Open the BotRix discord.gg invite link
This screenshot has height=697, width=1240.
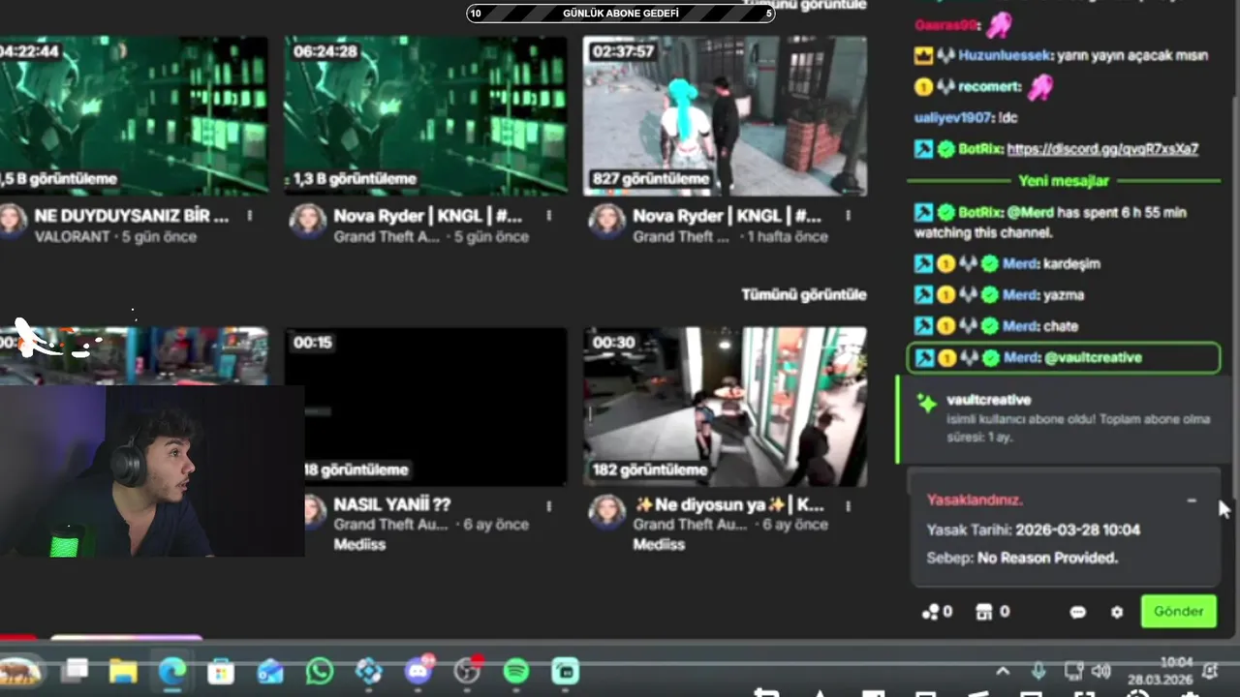(x=1102, y=149)
